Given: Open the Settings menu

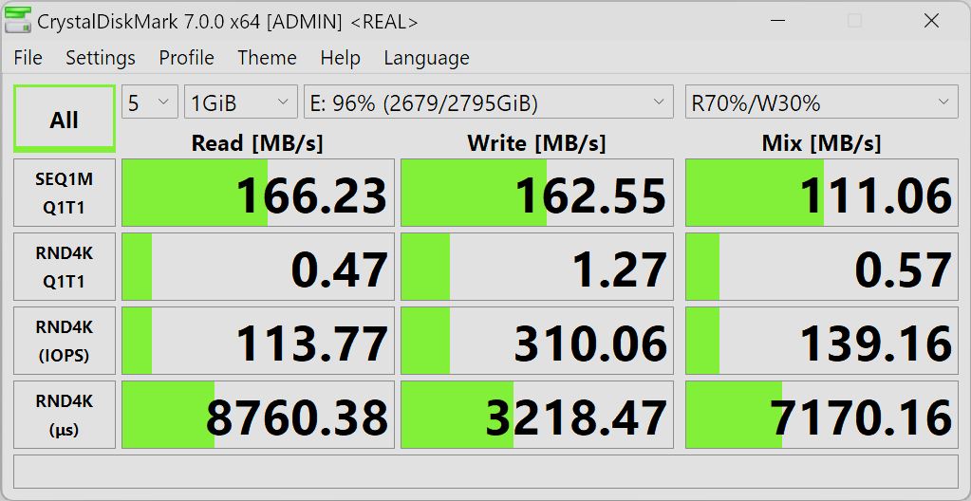Looking at the screenshot, I should tap(101, 58).
